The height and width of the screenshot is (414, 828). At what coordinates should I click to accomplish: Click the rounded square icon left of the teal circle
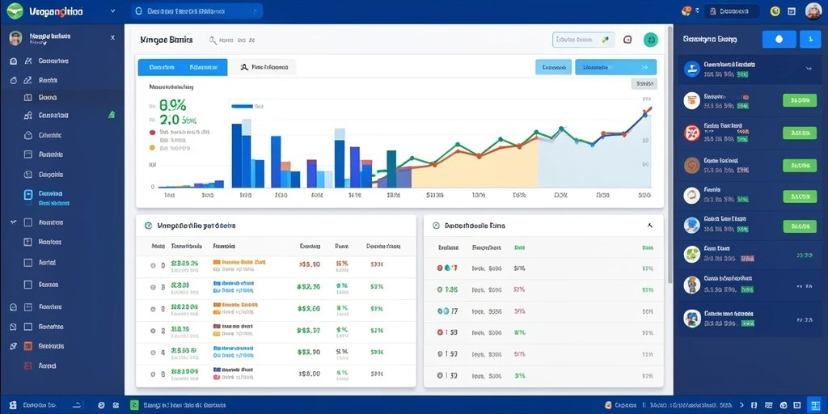(x=627, y=40)
